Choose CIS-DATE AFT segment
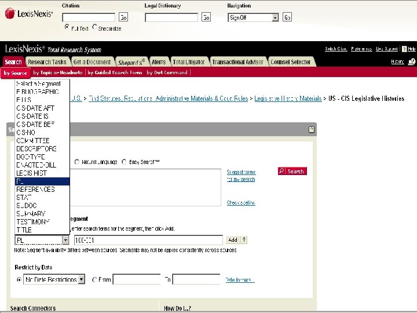Screen dimensions: 417x313 [42, 108]
